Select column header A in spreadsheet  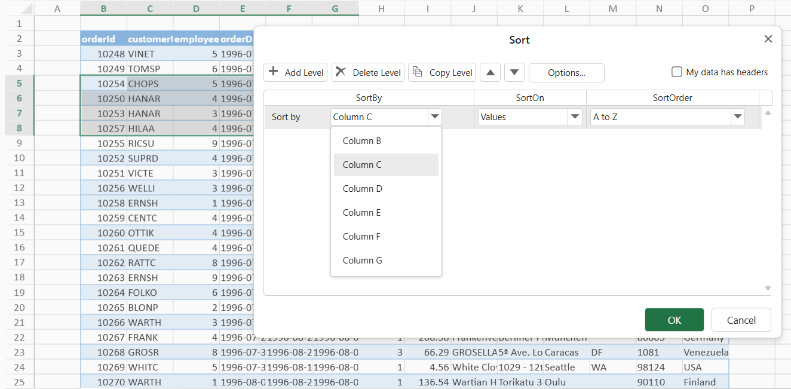tap(57, 8)
